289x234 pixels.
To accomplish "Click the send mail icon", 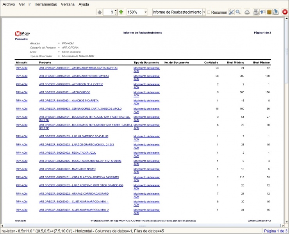I will click(x=263, y=12).
